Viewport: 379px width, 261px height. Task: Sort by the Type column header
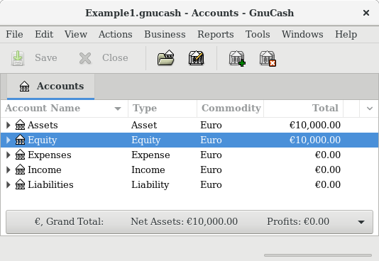[163, 109]
